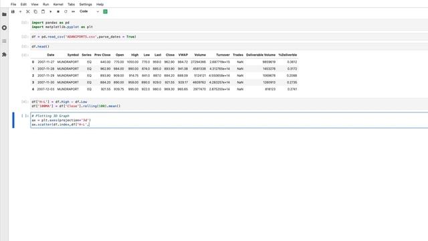Click the date cell 2007-11-30
The image size is (428, 241).
point(46,82)
